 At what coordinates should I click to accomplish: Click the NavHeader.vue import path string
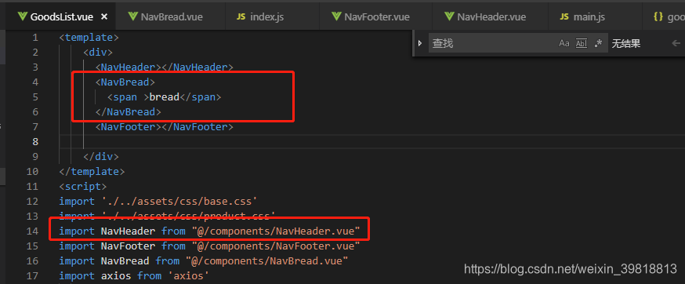click(276, 231)
